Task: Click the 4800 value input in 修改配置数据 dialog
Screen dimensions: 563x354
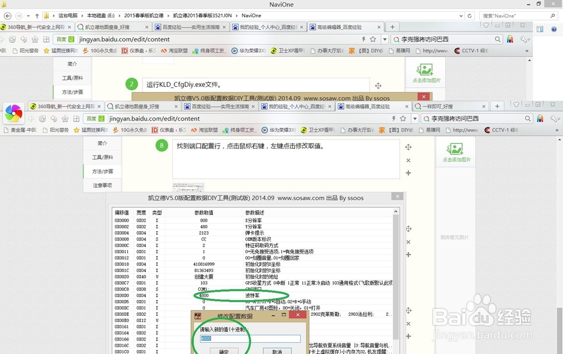Action: (251, 338)
